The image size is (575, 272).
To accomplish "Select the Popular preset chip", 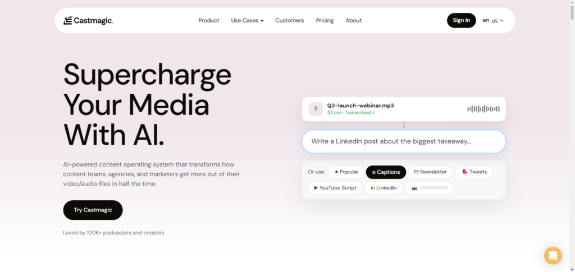I will [346, 172].
